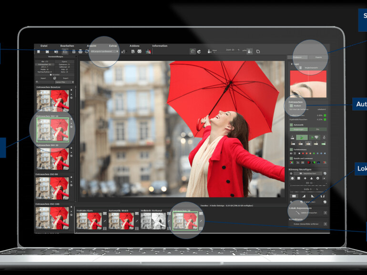
Task: Select 'Entrauschen: 32' preset category
Action: 45,65
